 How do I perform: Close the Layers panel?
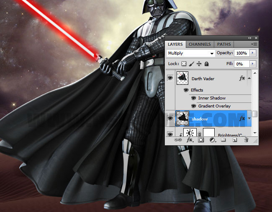tap(256, 38)
